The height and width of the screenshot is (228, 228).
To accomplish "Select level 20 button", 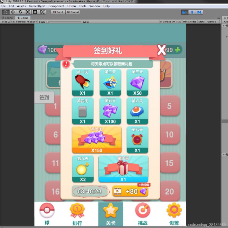I will (x=170, y=191).
